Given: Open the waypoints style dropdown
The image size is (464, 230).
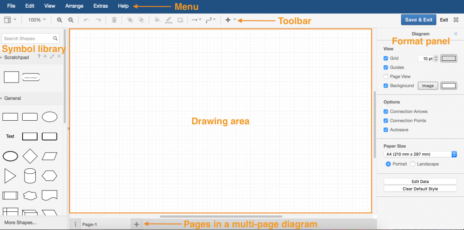Looking at the screenshot, I should [x=211, y=20].
